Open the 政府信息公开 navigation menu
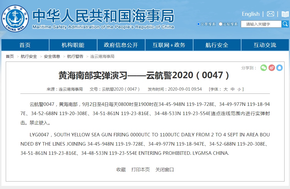 click(121, 45)
